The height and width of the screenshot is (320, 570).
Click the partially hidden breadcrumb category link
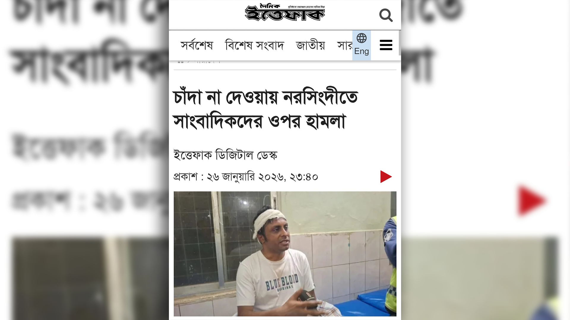[x=208, y=62]
